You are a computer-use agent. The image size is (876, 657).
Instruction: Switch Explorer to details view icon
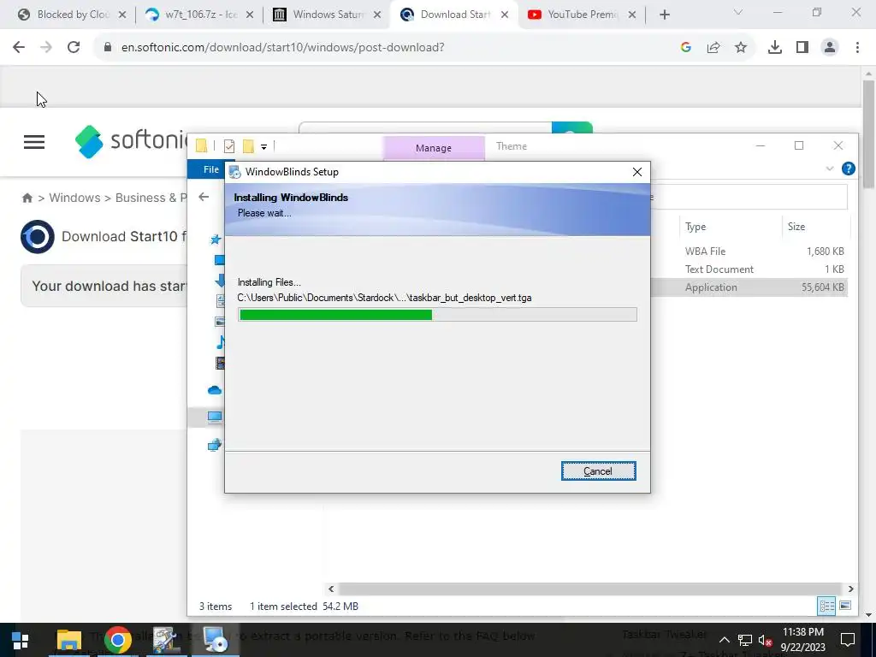coord(826,607)
